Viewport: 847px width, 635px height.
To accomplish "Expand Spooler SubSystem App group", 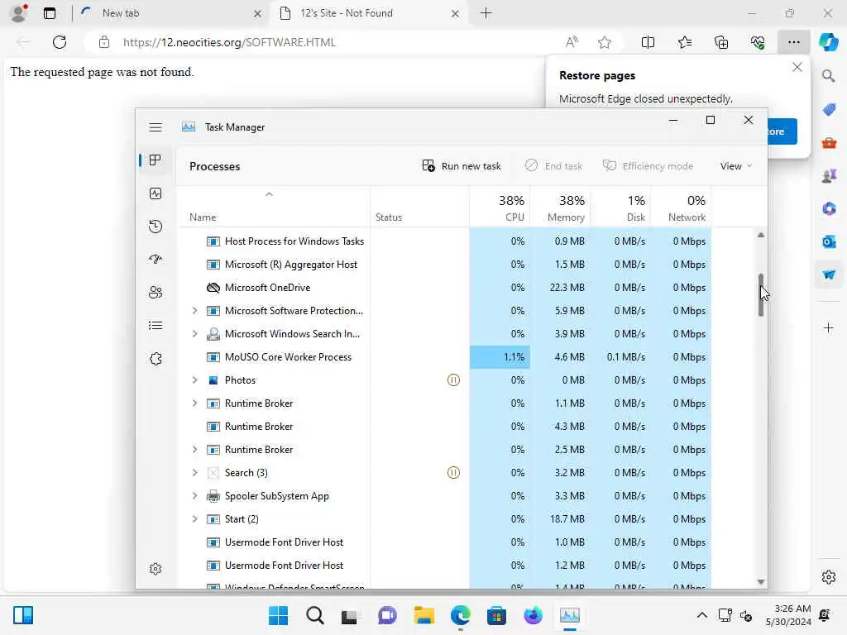I will (x=194, y=496).
